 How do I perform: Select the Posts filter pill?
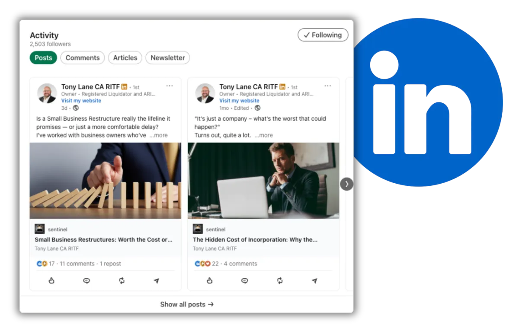click(x=43, y=57)
